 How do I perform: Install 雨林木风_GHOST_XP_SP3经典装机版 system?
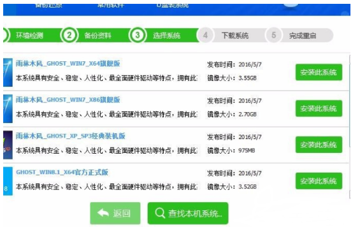click(319, 145)
